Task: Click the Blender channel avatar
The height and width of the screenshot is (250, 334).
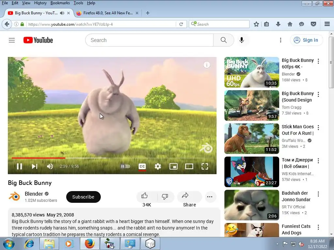Action: [14, 196]
